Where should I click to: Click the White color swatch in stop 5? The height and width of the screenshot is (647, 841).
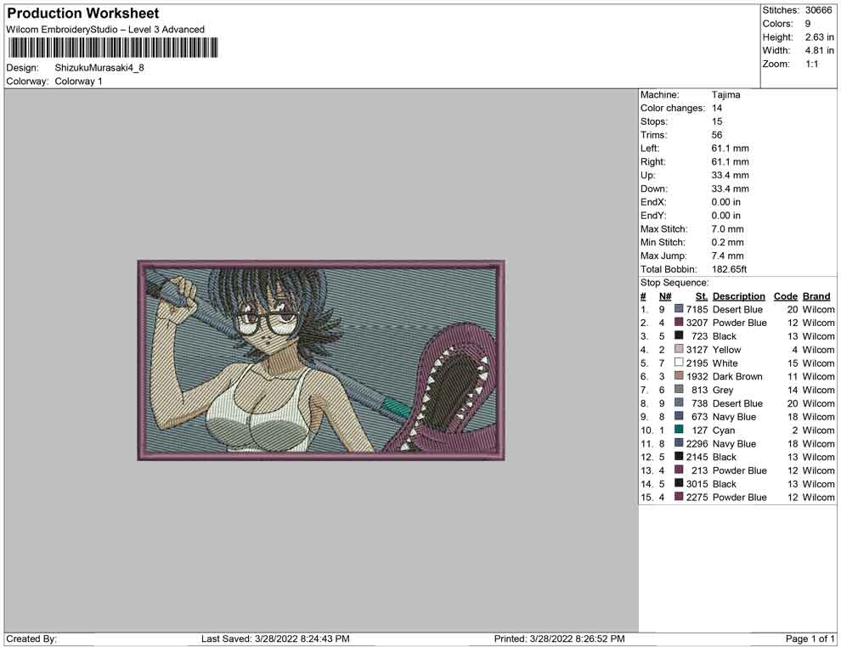[x=679, y=363]
